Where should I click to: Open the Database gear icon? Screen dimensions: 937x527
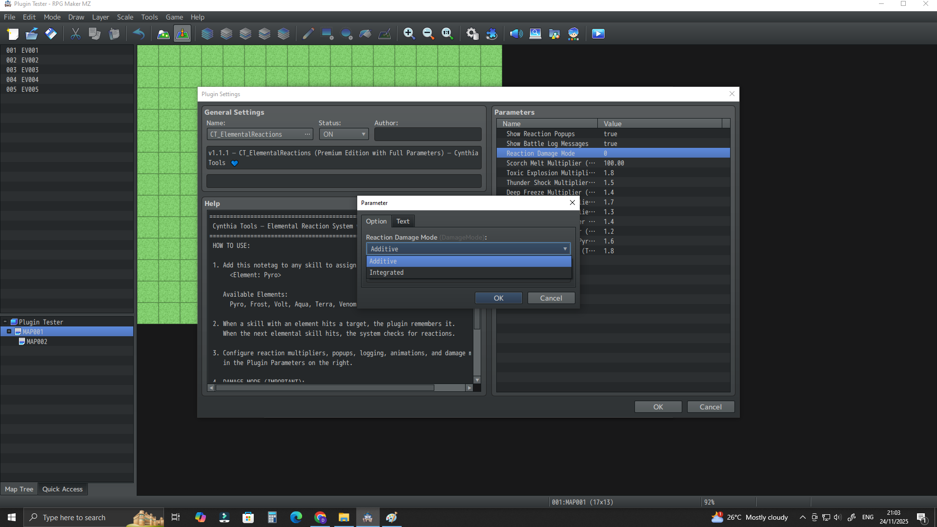tap(472, 34)
